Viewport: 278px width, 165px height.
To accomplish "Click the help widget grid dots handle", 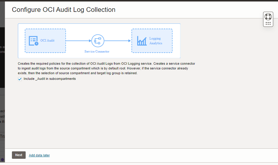I will (x=268, y=23).
